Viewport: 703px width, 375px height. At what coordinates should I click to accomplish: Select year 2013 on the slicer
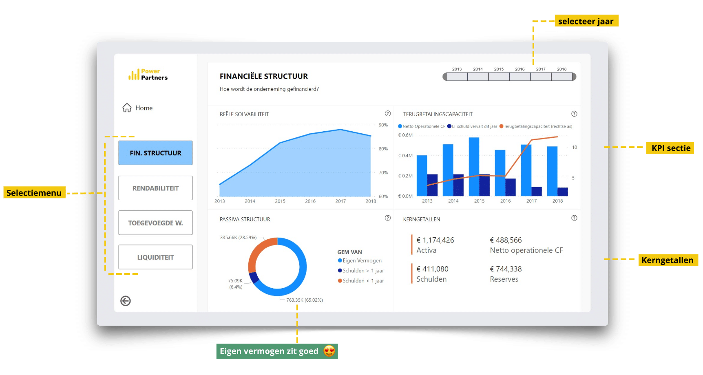coord(457,77)
